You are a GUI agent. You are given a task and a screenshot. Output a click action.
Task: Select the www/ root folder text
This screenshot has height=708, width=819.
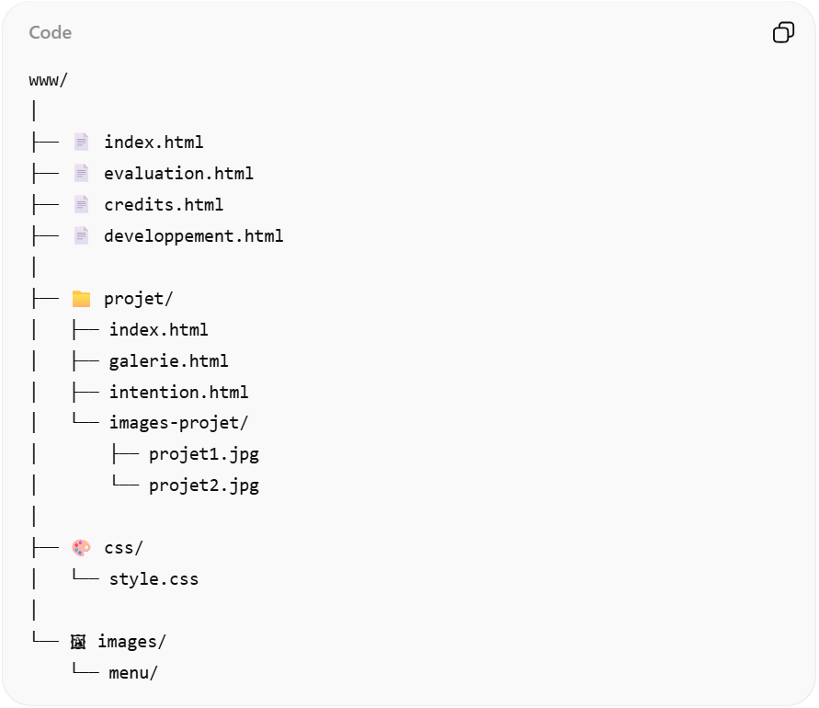tap(49, 79)
